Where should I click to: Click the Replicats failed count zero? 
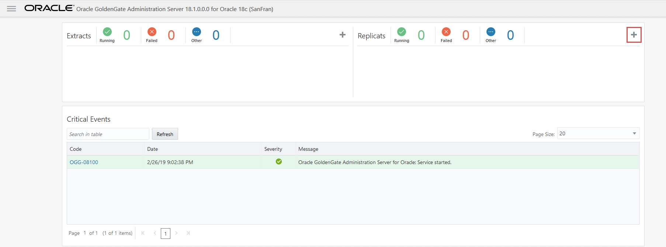pyautogui.click(x=466, y=35)
